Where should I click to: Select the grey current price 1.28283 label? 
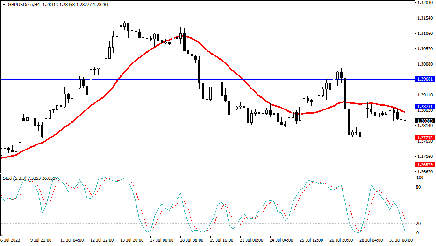pos(424,121)
